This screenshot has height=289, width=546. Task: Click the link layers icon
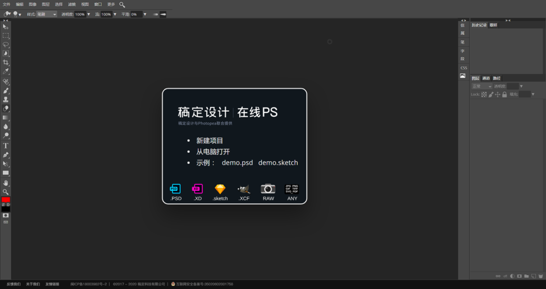[x=498, y=276]
